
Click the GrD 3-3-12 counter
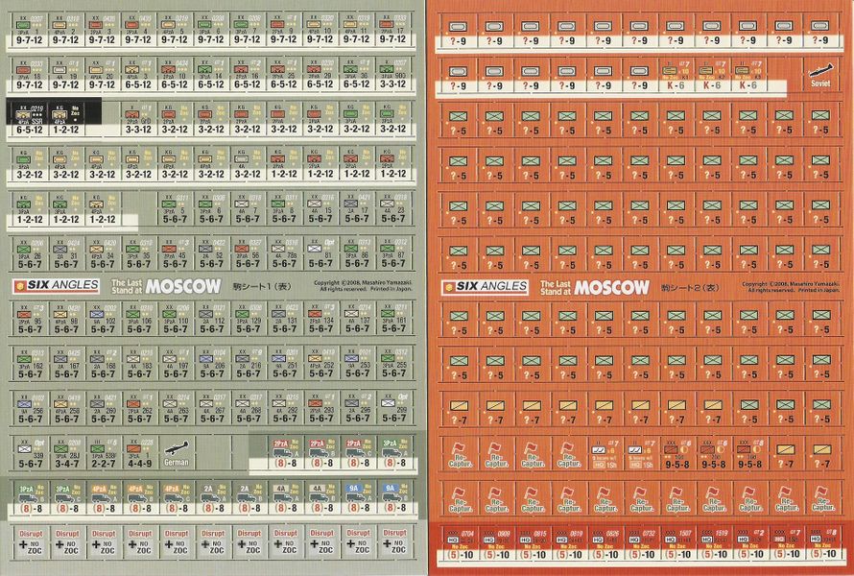[x=137, y=119]
